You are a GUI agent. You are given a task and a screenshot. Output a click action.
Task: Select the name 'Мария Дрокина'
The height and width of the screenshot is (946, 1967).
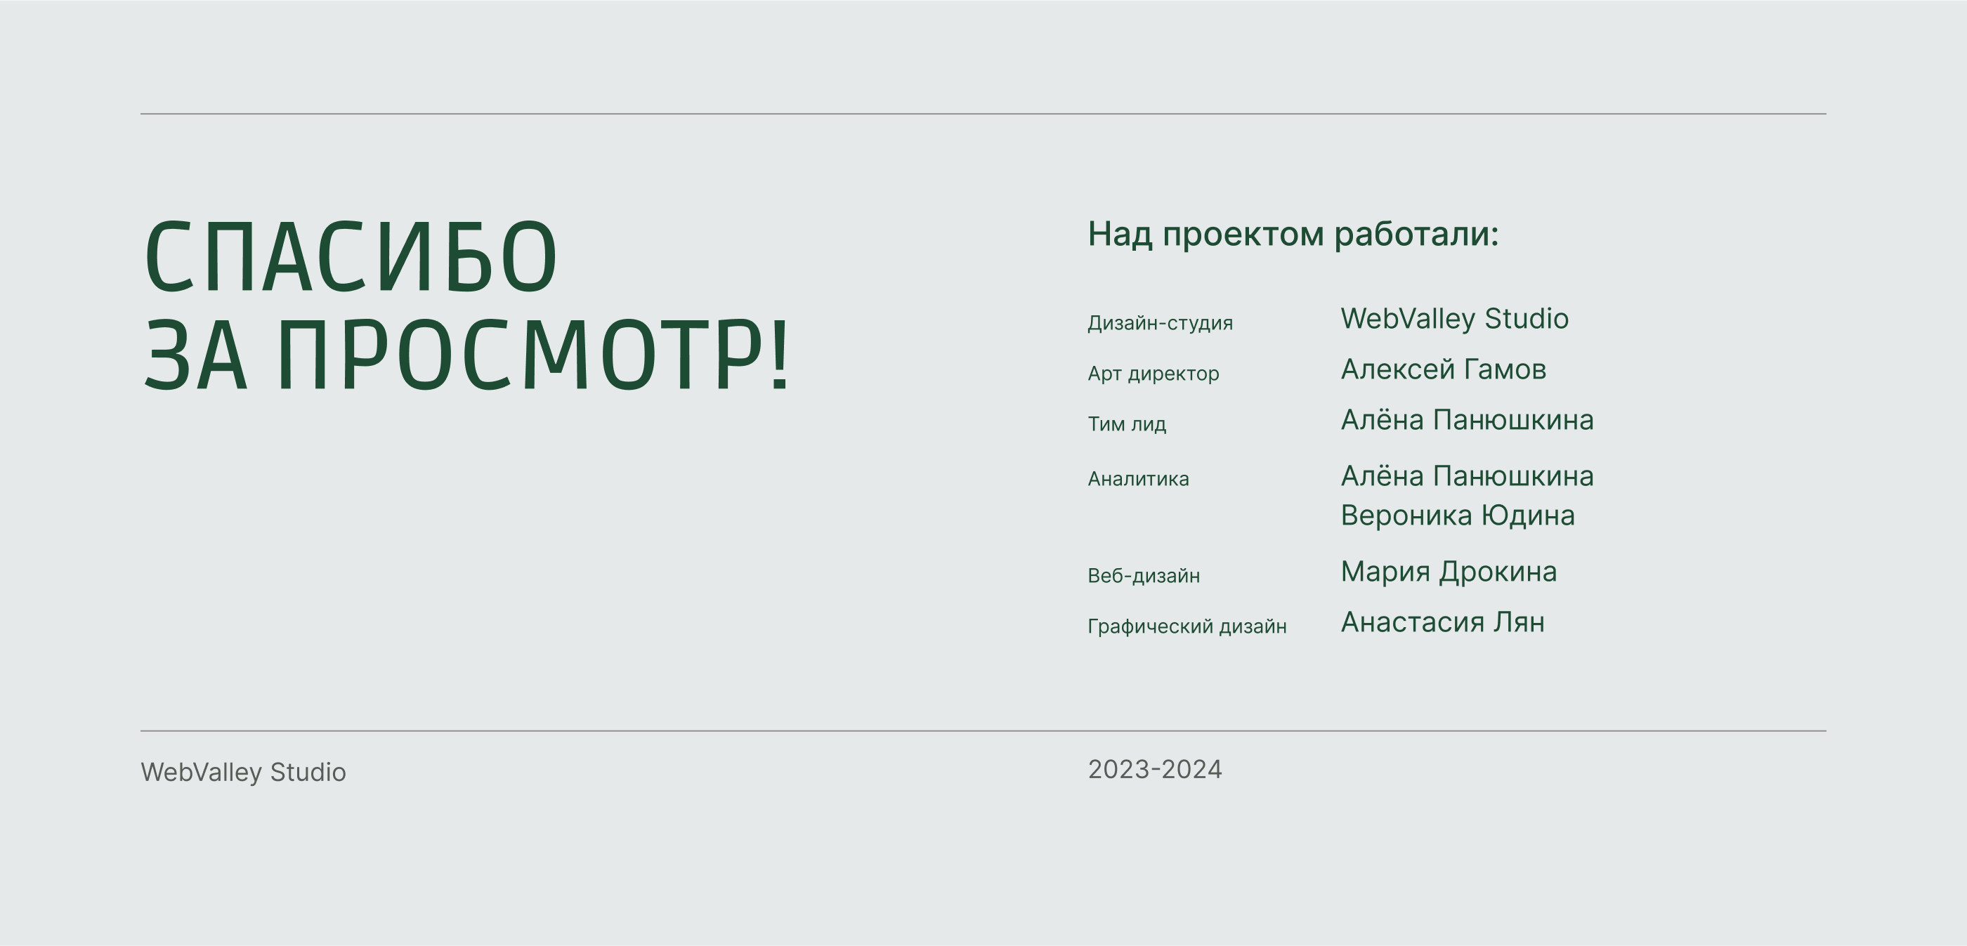[1448, 571]
